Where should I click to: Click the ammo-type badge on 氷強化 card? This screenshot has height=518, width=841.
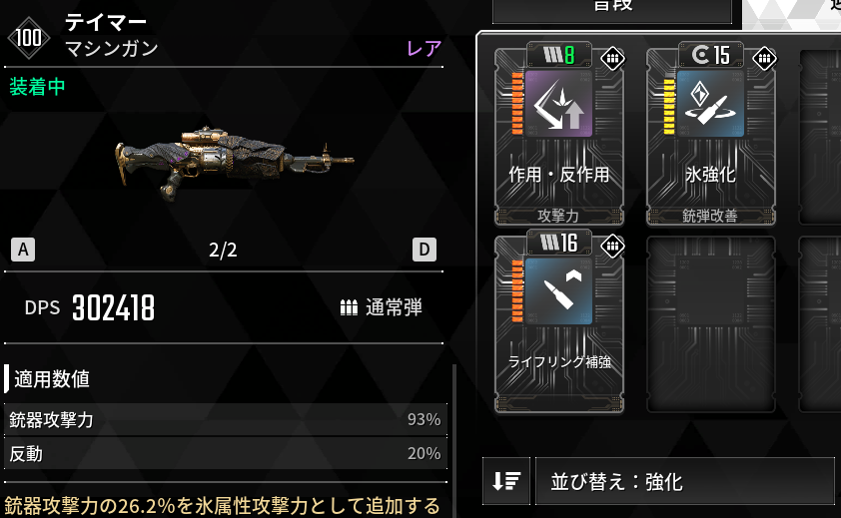pyautogui.click(x=764, y=58)
